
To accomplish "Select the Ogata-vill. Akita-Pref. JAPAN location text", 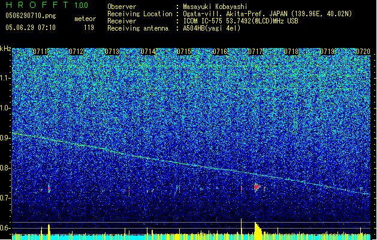I will (x=267, y=14).
